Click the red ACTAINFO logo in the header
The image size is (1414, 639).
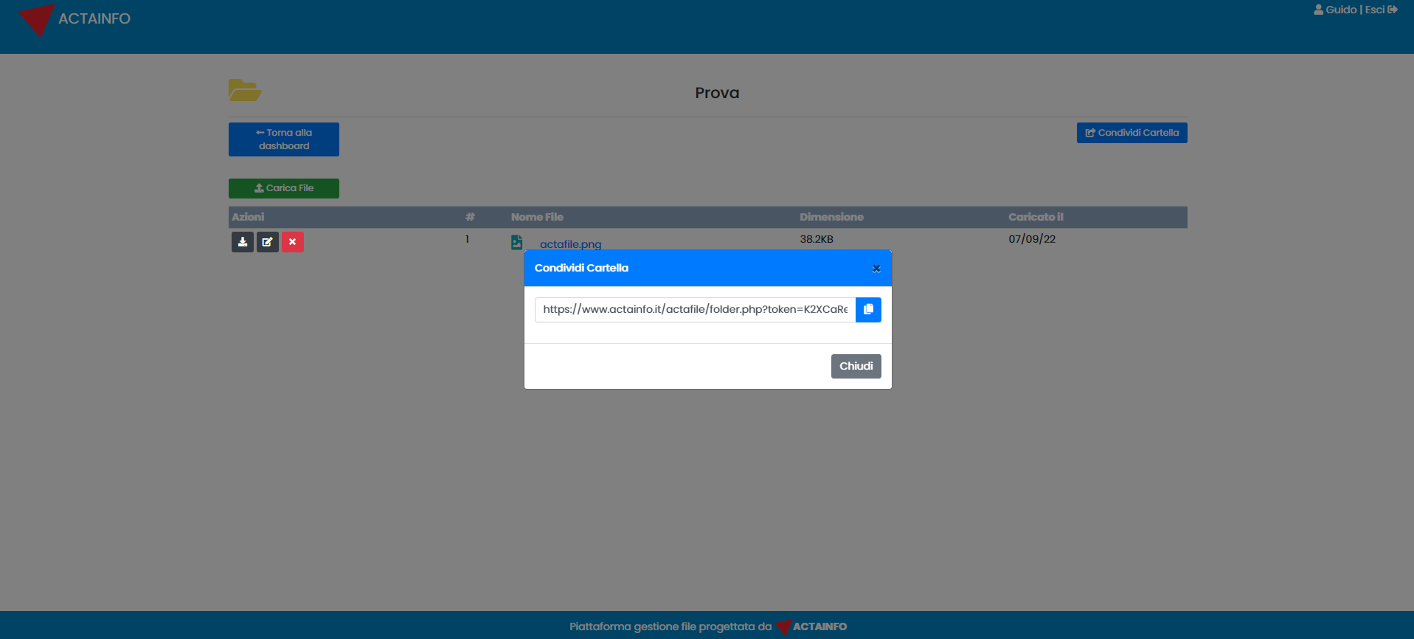[36, 19]
